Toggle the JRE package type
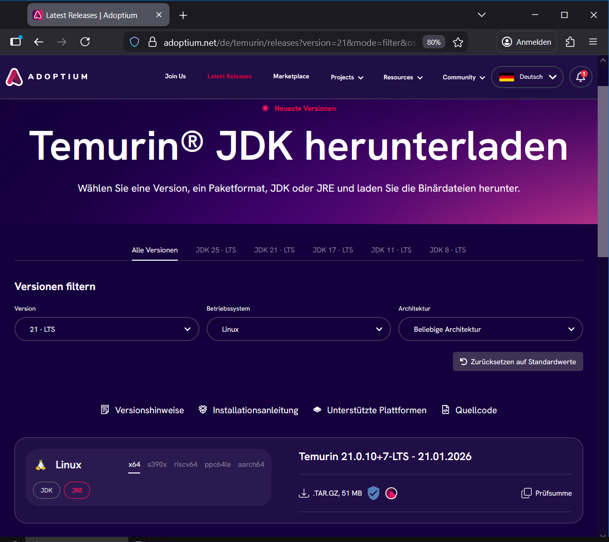Screen dimensions: 609x542 coord(77,490)
